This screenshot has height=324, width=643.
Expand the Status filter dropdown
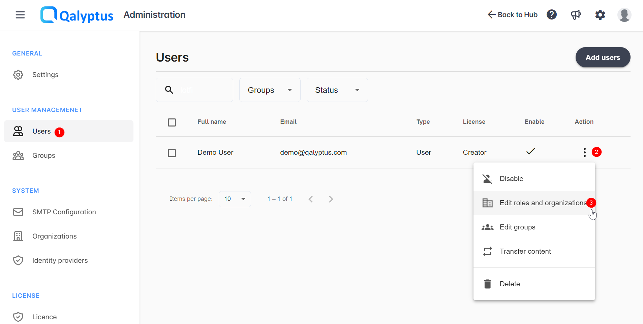[337, 90]
